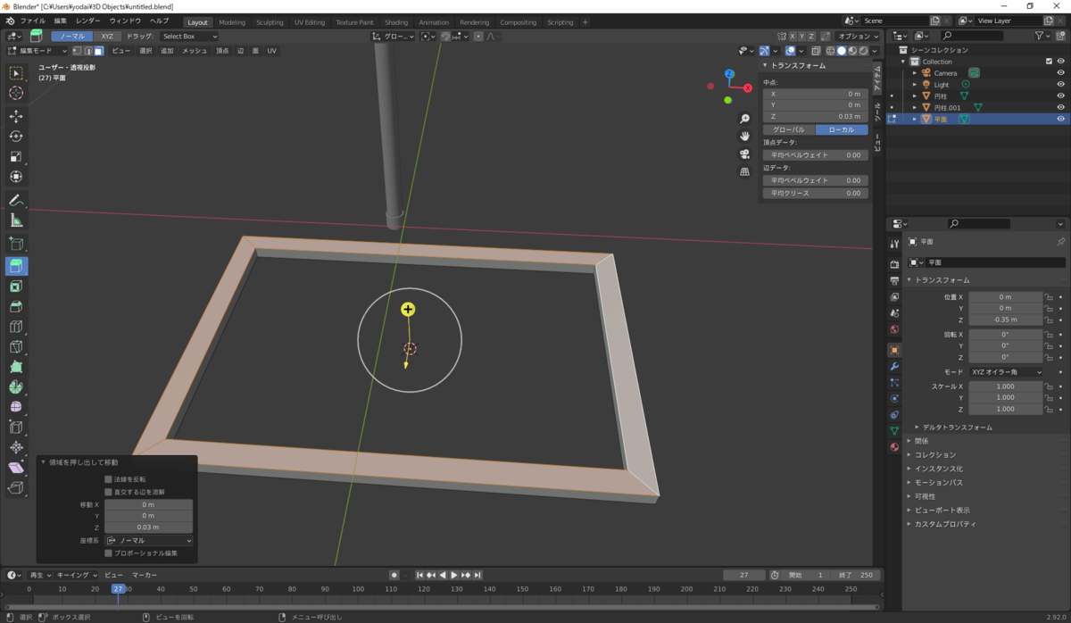Choose the 3D Cursor tool

[16, 93]
